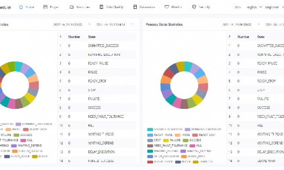Select SERIAL_WAIT row in Process State table

coord(255,160)
